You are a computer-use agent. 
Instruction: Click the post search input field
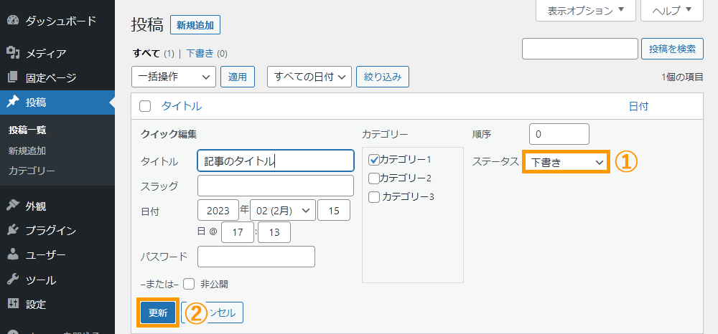pyautogui.click(x=579, y=49)
